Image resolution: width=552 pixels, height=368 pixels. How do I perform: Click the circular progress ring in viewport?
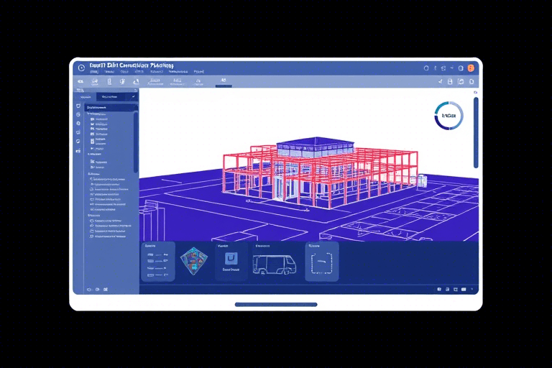(x=449, y=116)
